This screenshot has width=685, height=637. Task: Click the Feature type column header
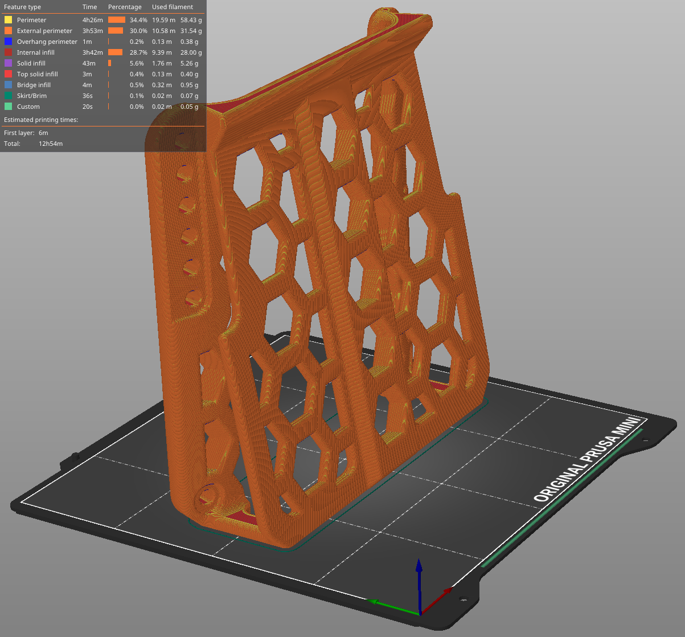click(x=23, y=7)
